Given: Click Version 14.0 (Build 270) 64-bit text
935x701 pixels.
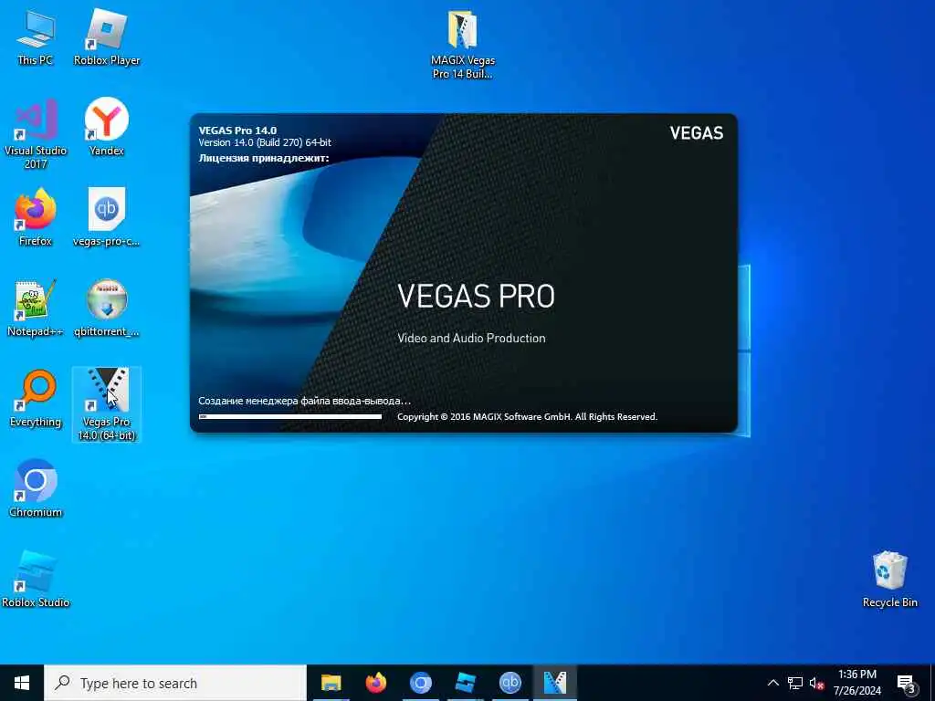Looking at the screenshot, I should tap(265, 142).
